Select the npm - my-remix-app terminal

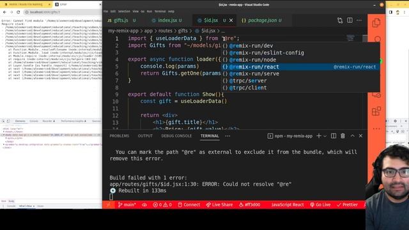[x=290, y=136]
